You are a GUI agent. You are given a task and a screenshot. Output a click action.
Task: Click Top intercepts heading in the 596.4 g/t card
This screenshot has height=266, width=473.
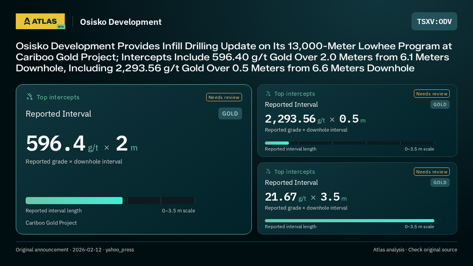pos(58,97)
